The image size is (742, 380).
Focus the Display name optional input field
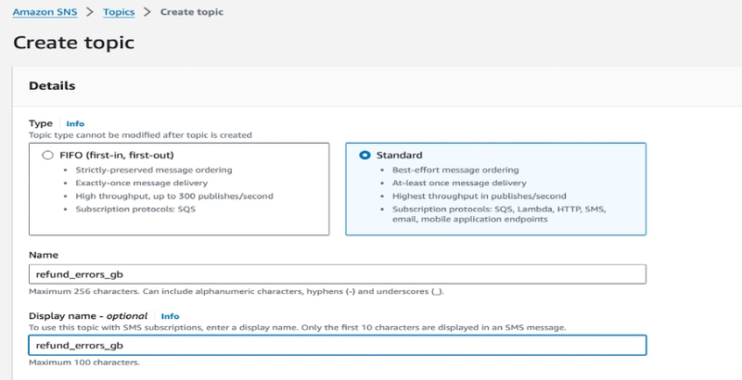(x=338, y=346)
